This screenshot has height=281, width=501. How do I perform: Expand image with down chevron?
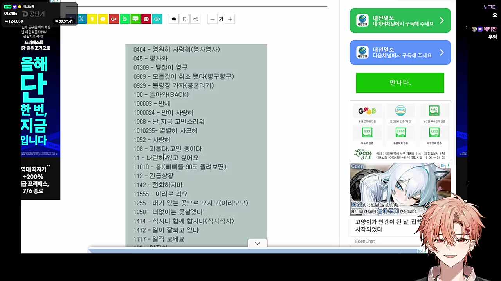point(257,244)
